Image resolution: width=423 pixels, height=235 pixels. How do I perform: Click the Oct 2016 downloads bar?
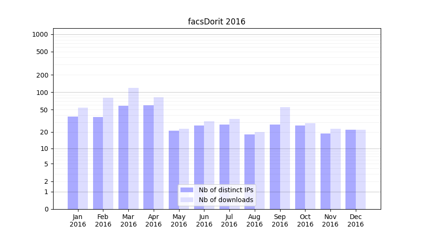[x=310, y=166]
